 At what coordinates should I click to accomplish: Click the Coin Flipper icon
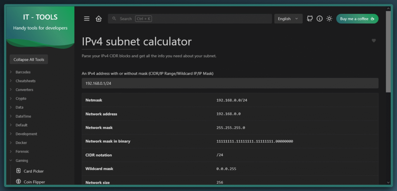(x=18, y=181)
